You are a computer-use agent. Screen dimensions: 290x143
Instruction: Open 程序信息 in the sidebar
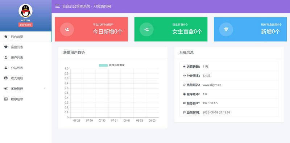click(x=26, y=99)
